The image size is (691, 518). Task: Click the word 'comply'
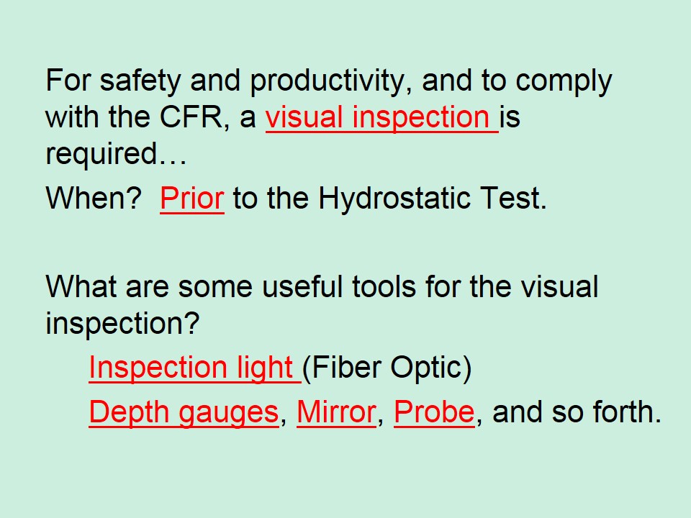pos(564,81)
